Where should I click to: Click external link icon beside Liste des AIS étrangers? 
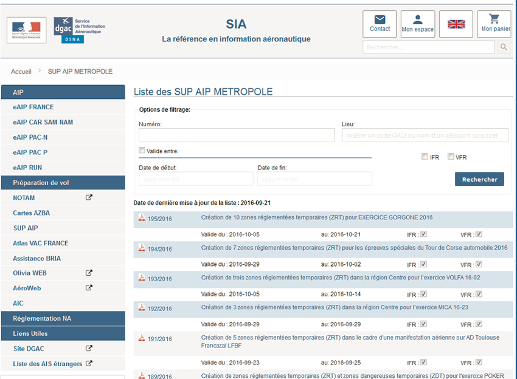coord(89,363)
